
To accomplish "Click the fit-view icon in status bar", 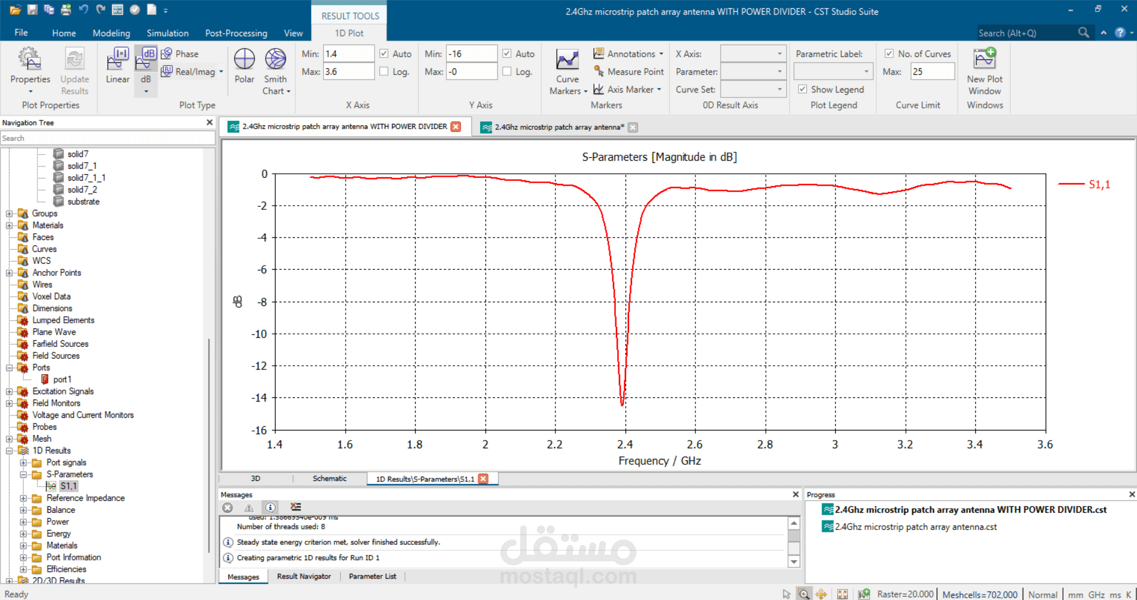I will 842,594.
